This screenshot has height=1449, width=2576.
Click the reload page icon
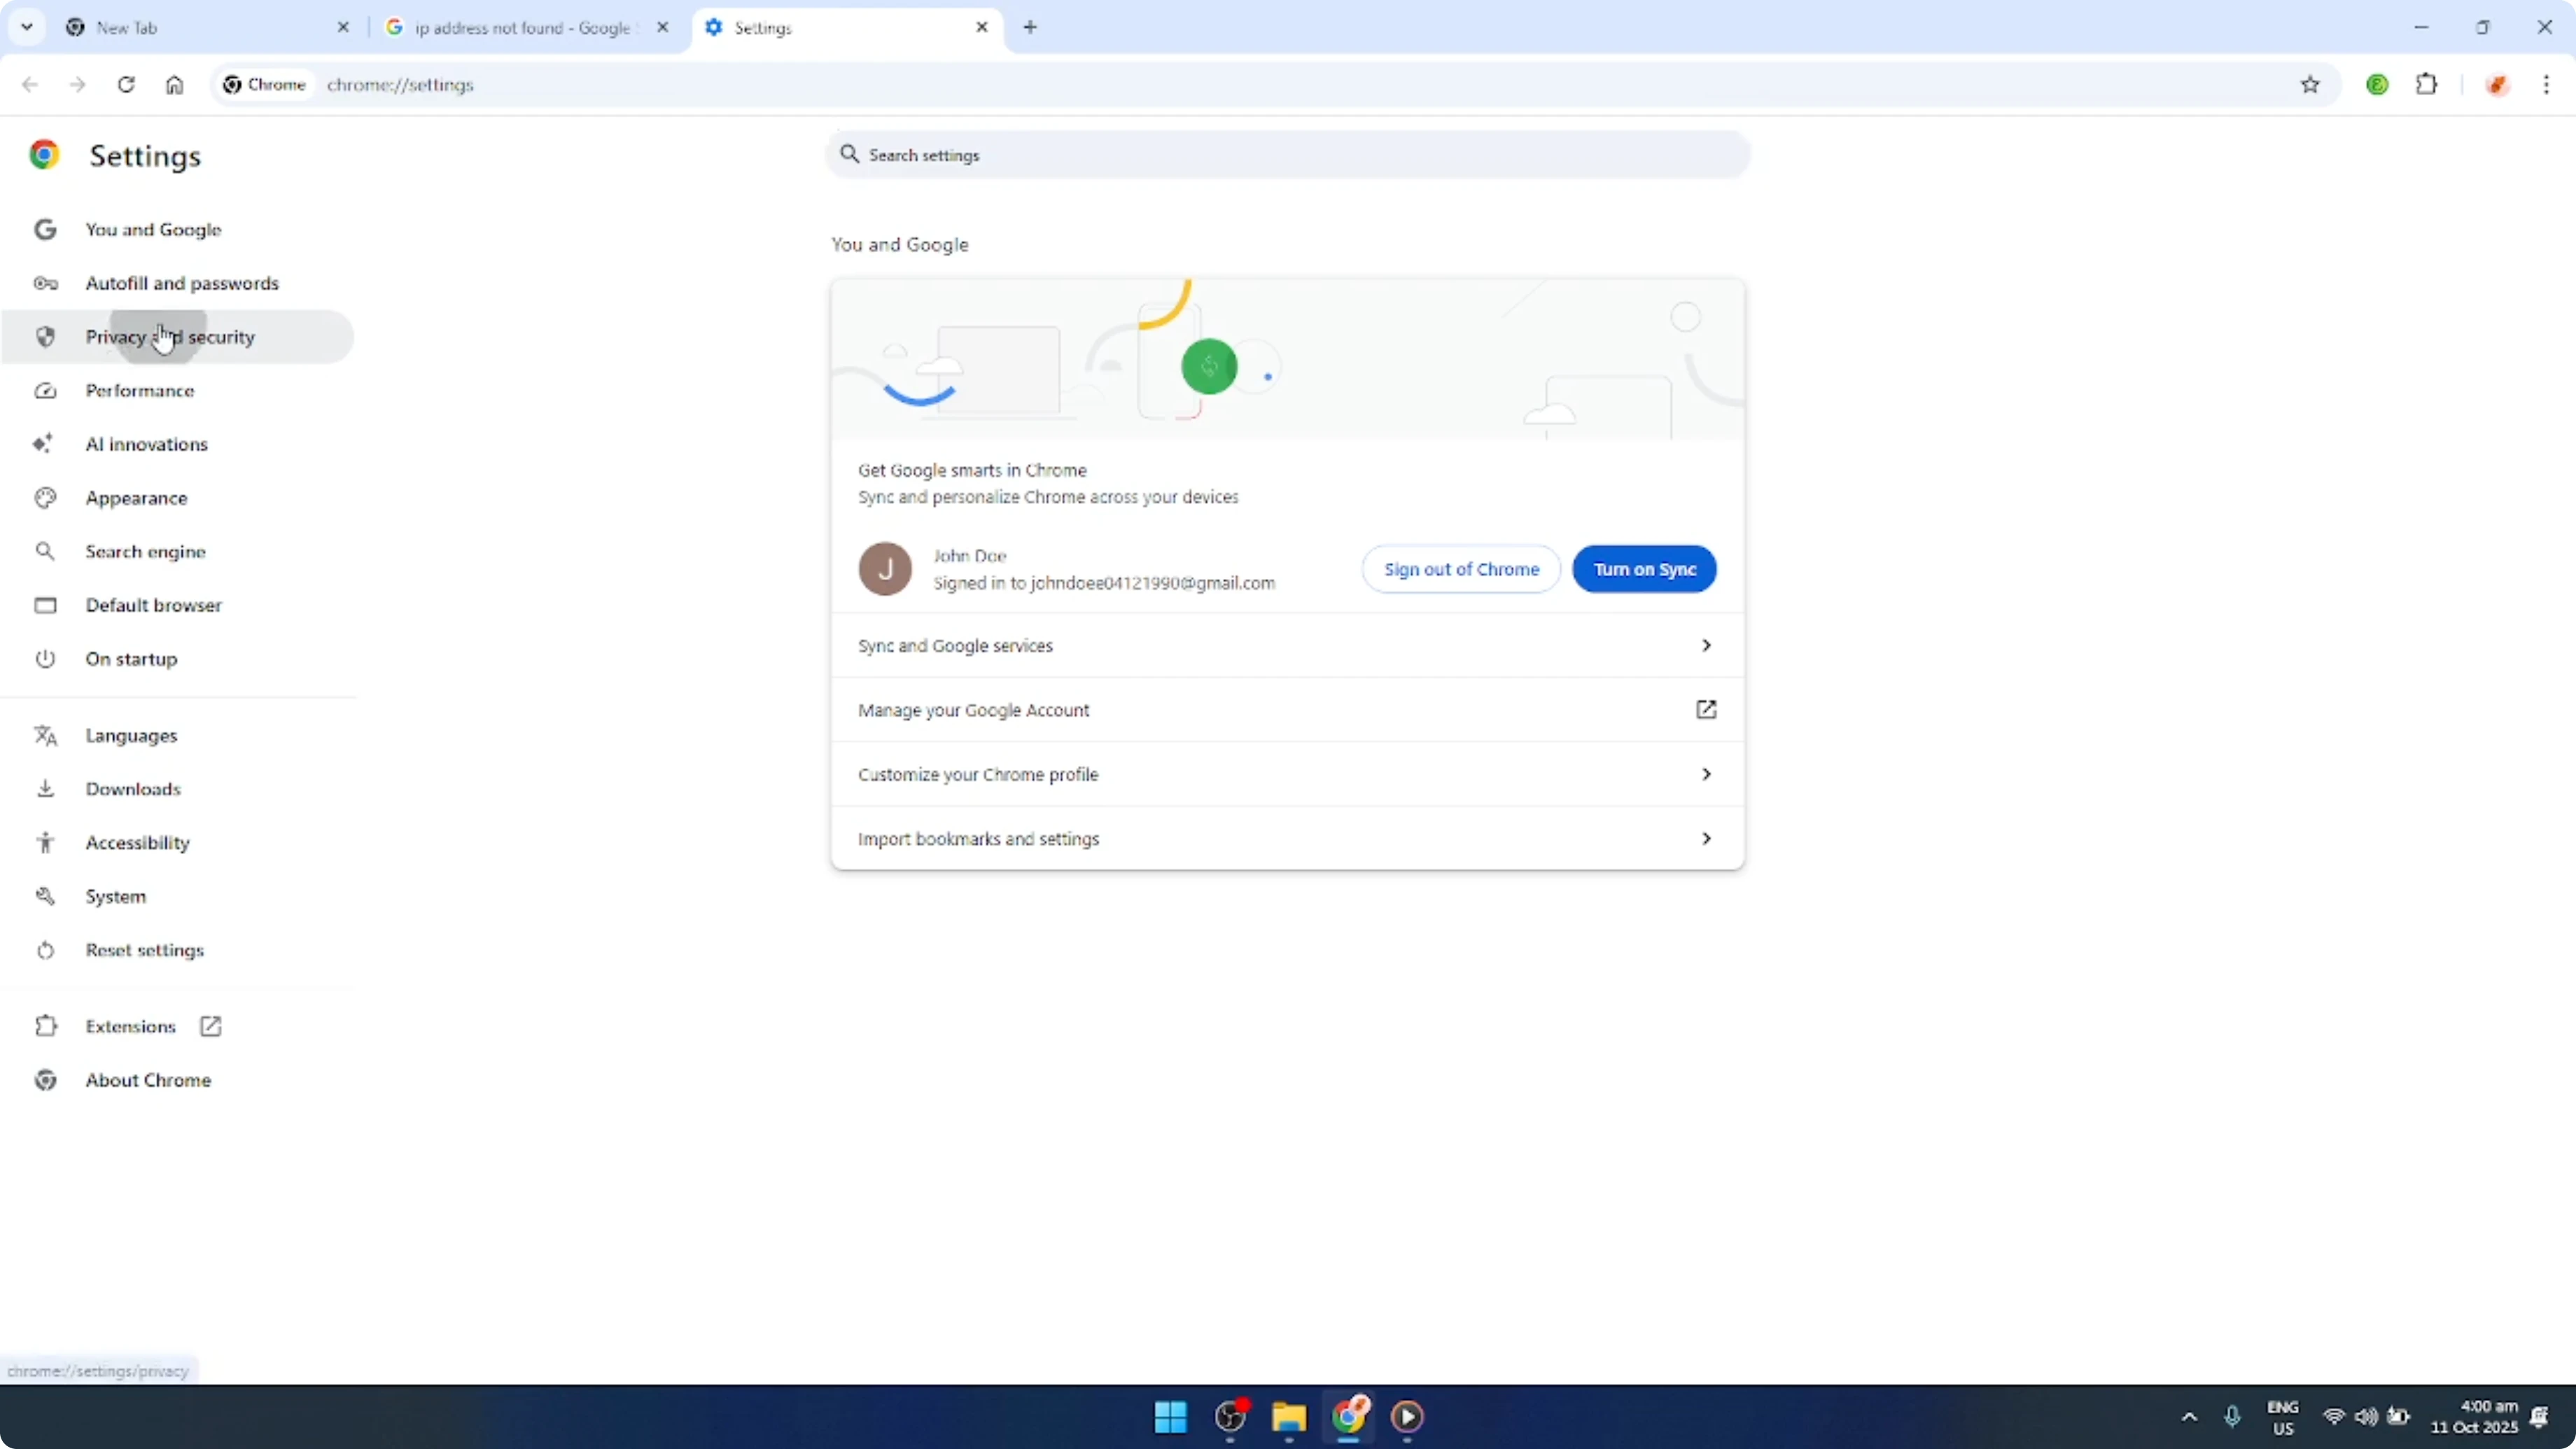[126, 85]
